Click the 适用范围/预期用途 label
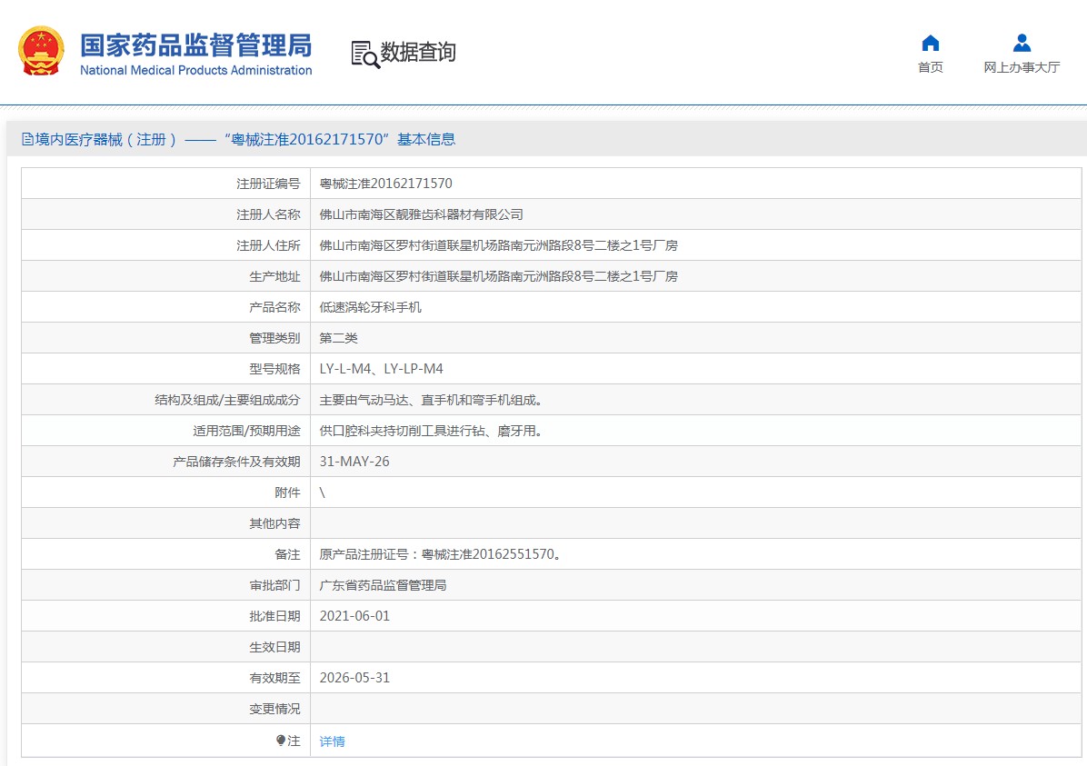Image resolution: width=1087 pixels, height=766 pixels. pos(247,431)
